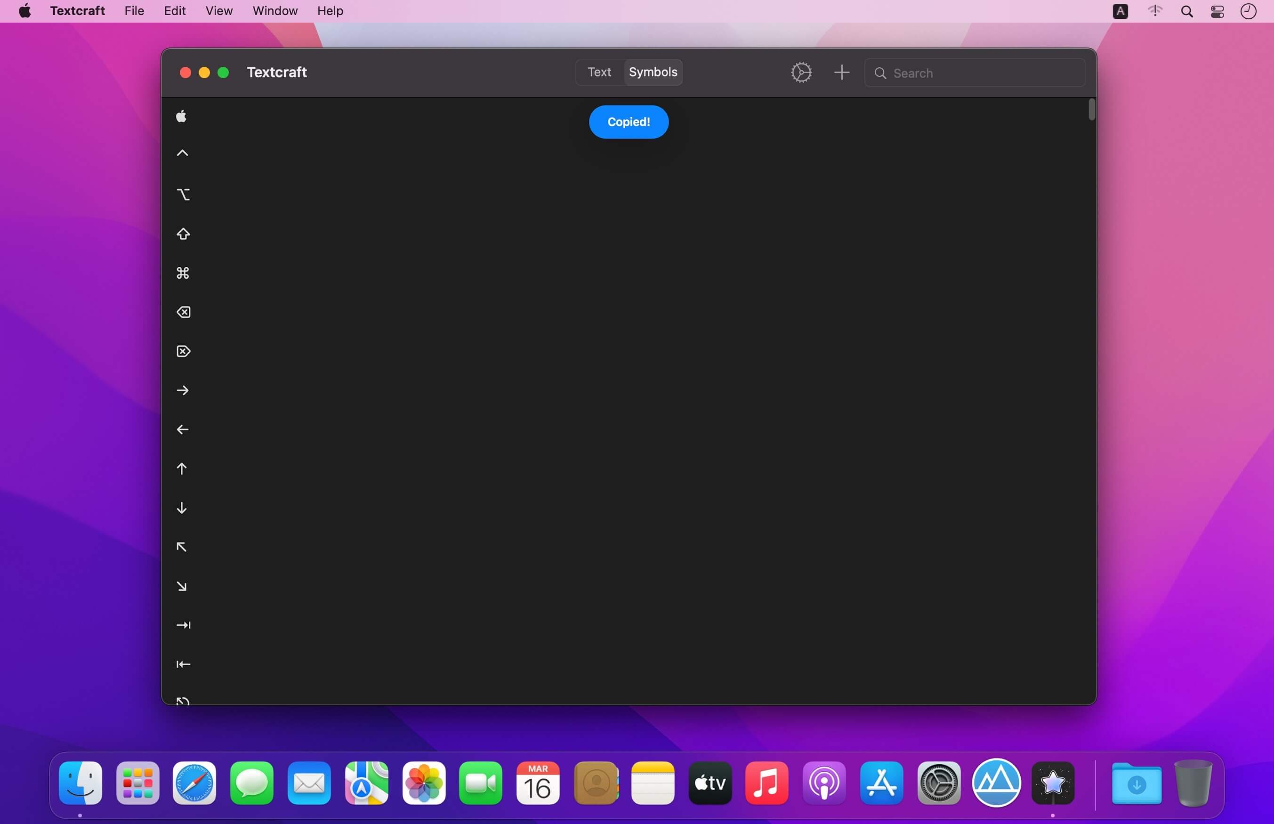This screenshot has width=1274, height=824.
Task: Open the View menu
Action: coord(219,11)
